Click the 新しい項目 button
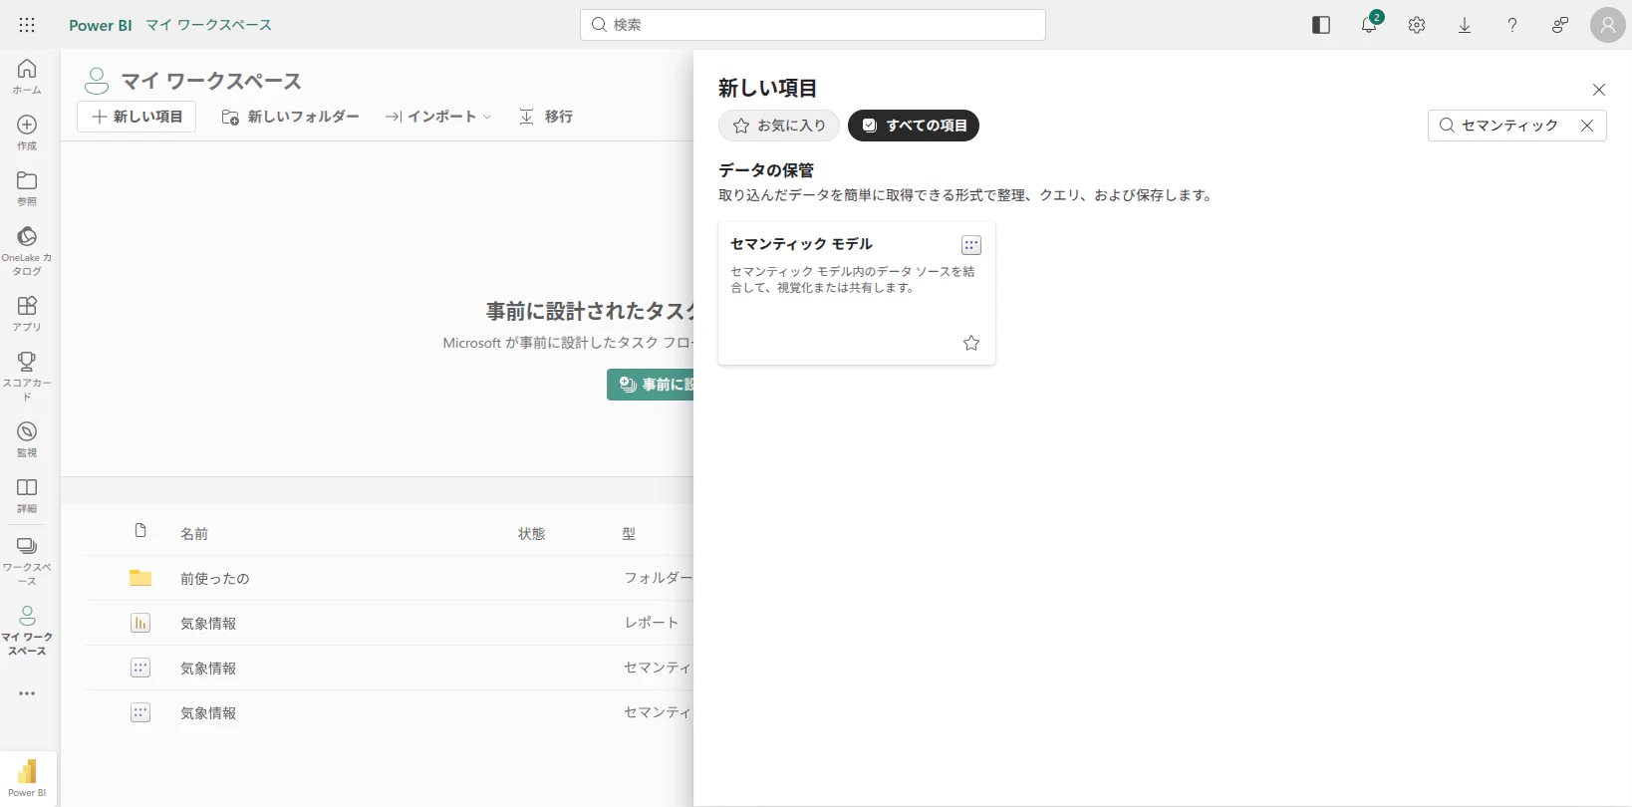The height and width of the screenshot is (807, 1632). click(136, 117)
